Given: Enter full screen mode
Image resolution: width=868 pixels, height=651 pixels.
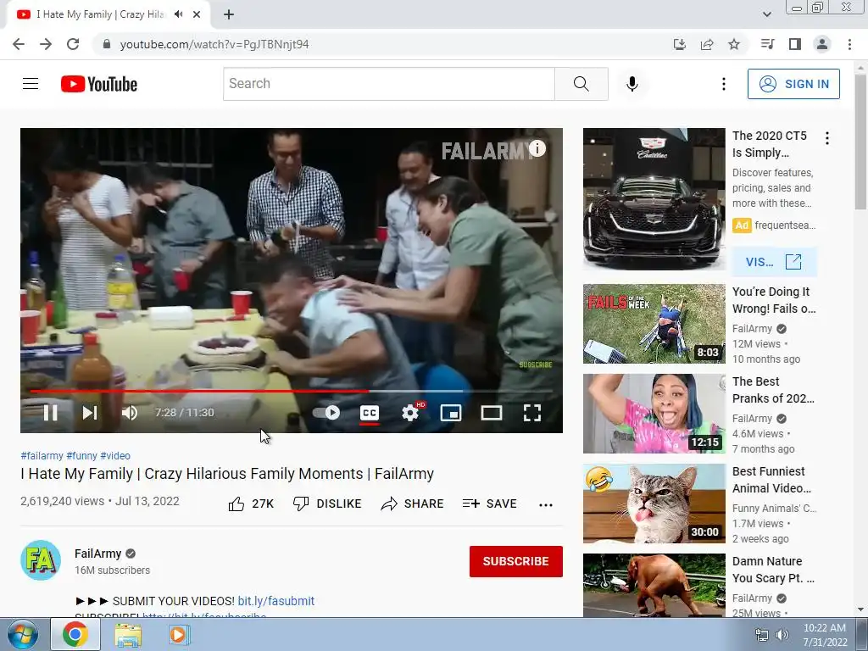Looking at the screenshot, I should (x=532, y=413).
